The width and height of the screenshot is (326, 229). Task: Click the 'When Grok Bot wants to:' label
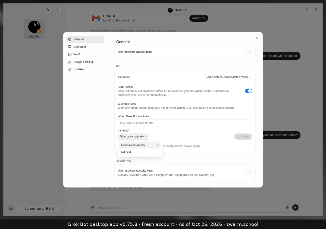point(134,116)
